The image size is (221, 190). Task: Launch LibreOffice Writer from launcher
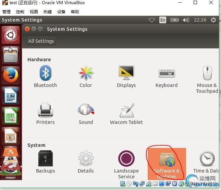11,96
